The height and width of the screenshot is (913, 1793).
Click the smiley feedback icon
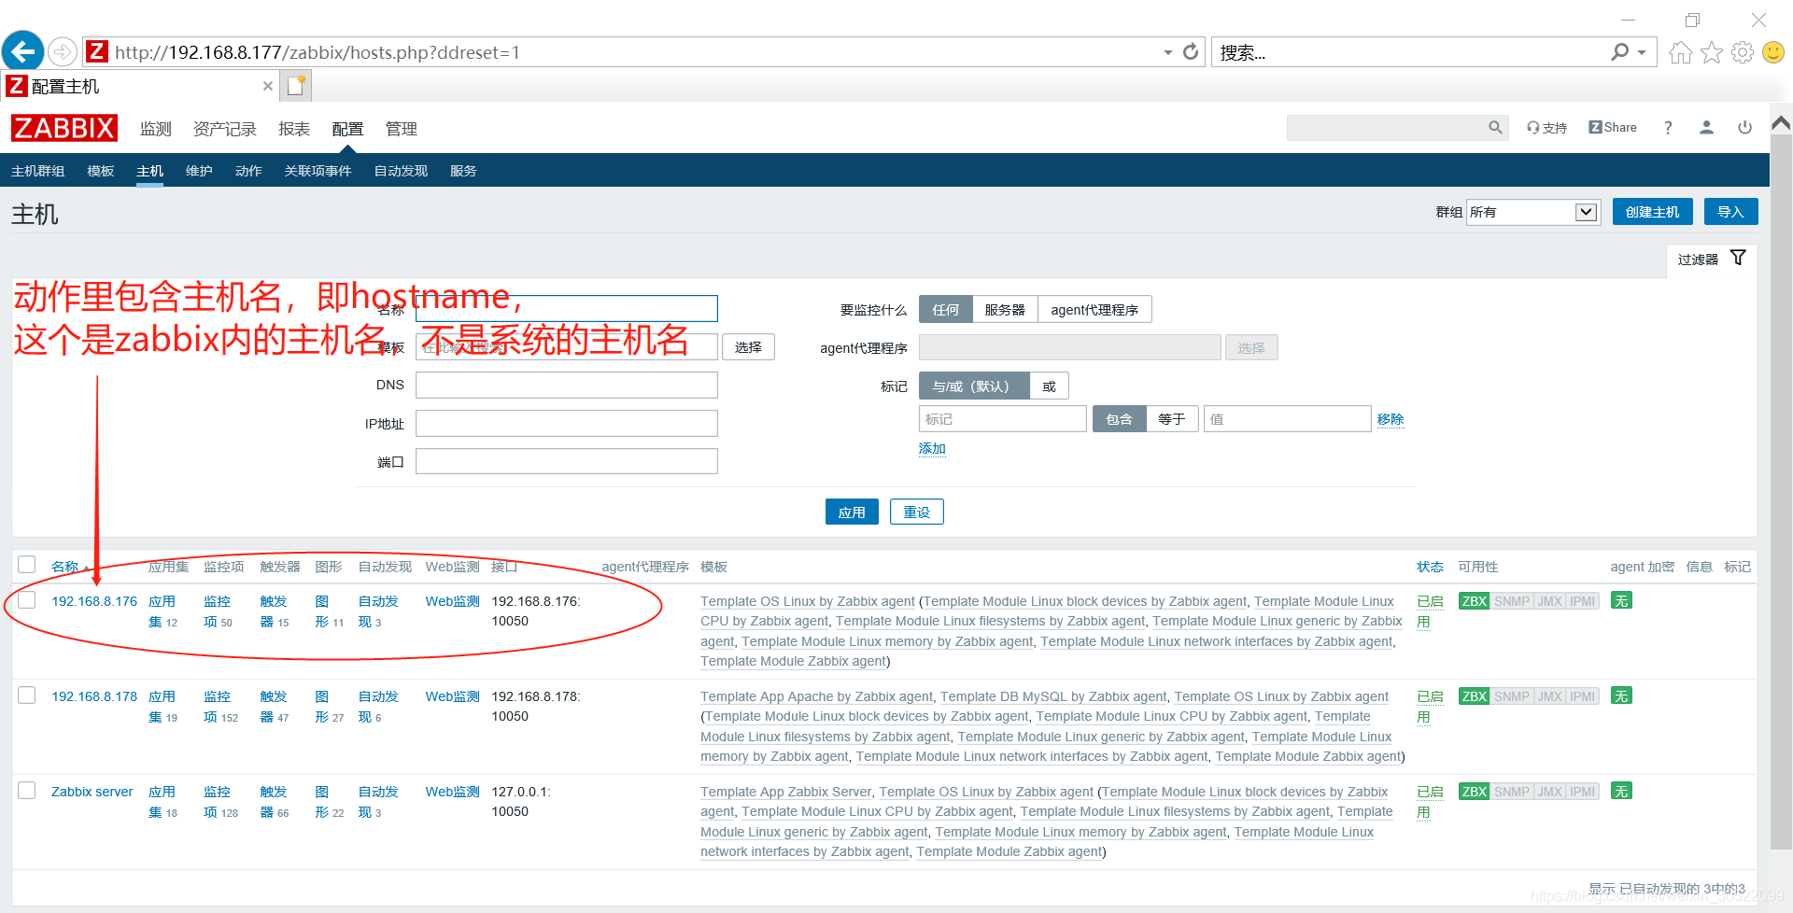click(x=1773, y=52)
